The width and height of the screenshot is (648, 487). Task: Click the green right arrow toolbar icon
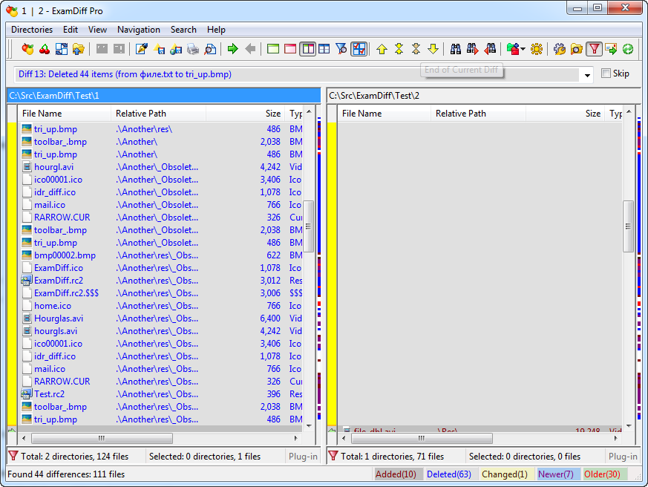[233, 49]
